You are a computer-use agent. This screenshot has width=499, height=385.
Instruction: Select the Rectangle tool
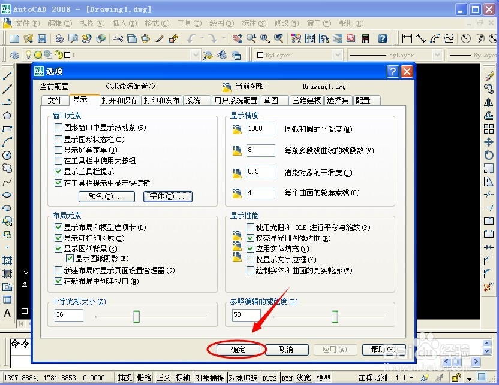point(7,129)
